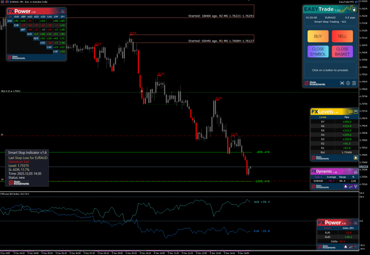The width and height of the screenshot is (370, 255).
Task: Click the lower FXPower footer chart lines icon
Action: pos(351,247)
